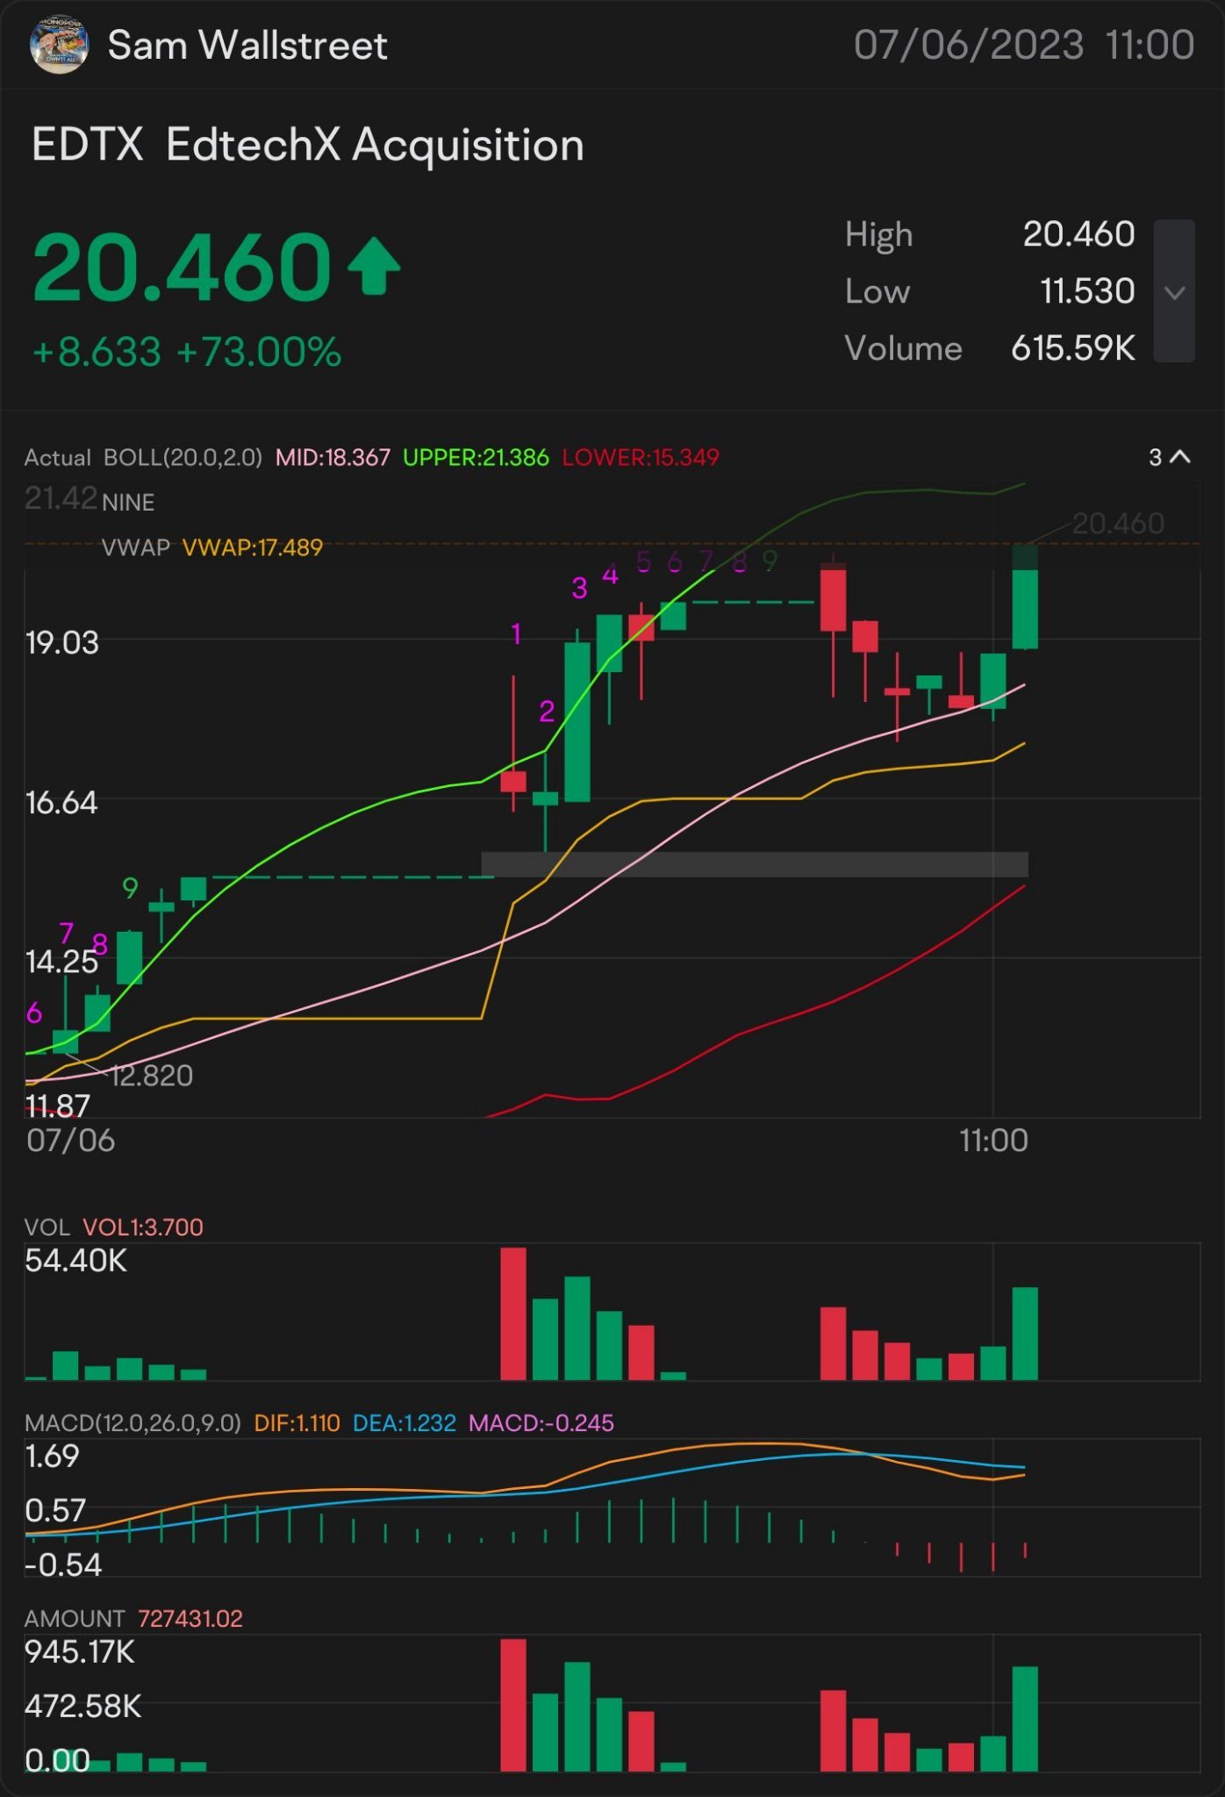Tap the UPPER:21.386 value
Screen dimensions: 1225x1797
coord(476,457)
